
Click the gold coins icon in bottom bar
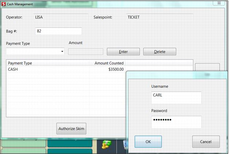[x=106, y=144]
